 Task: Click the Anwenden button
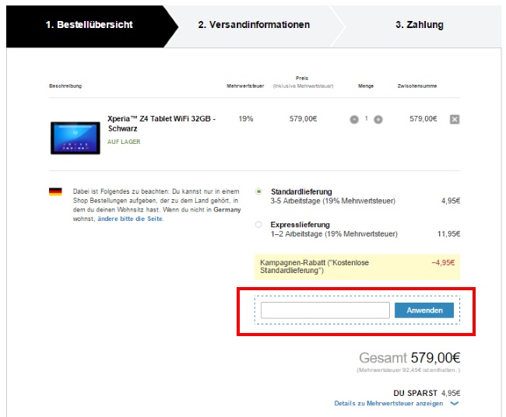coord(424,310)
